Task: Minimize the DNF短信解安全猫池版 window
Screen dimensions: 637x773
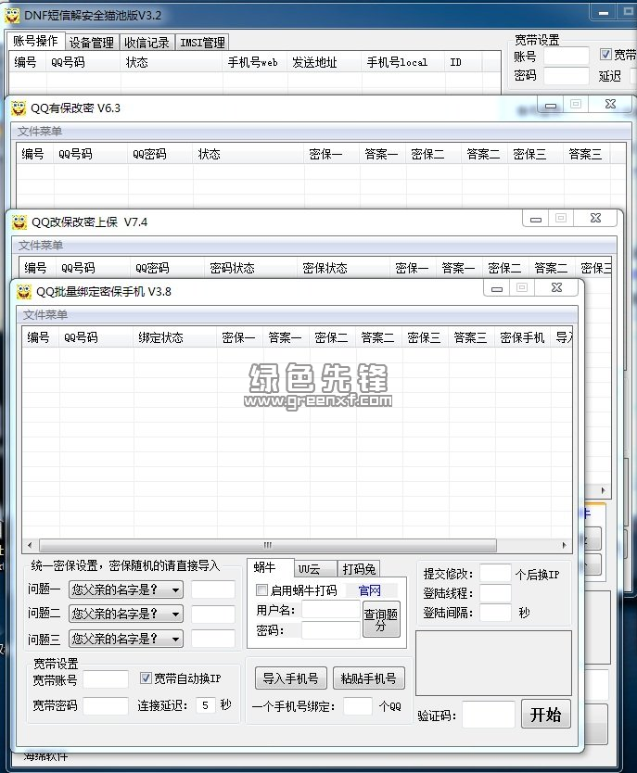Action: (x=604, y=12)
